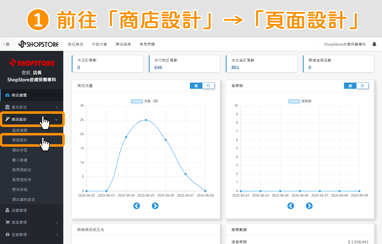Switch 營業額 chart to 月 view
Image resolution: width=382 pixels, height=244 pixels.
point(362,86)
